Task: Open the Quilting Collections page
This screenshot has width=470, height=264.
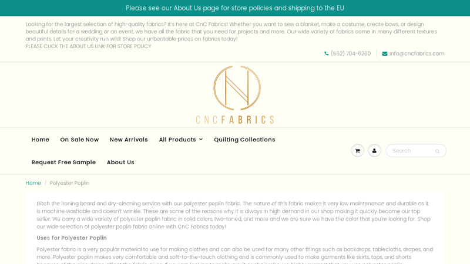Action: point(244,140)
